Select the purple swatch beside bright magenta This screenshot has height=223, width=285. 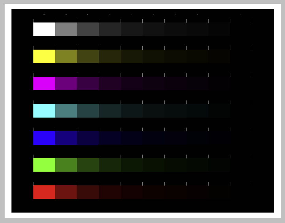point(66,84)
